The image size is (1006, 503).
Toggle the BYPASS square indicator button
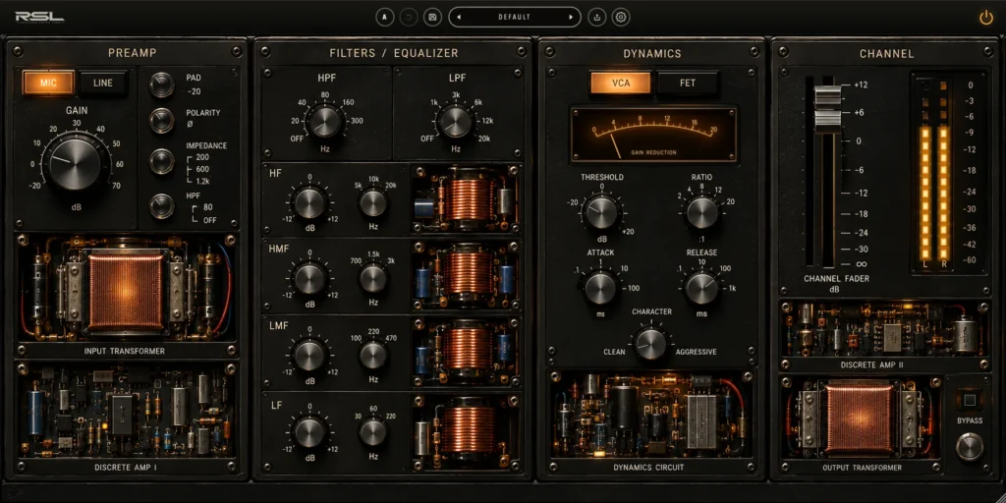[970, 401]
